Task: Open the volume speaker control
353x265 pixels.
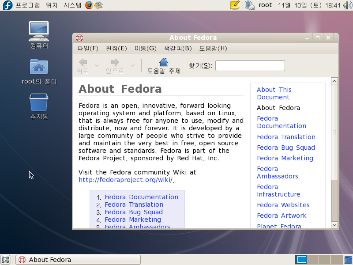Action: [348, 5]
